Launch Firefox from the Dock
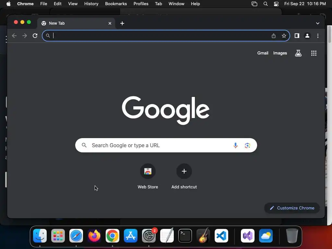 94,236
